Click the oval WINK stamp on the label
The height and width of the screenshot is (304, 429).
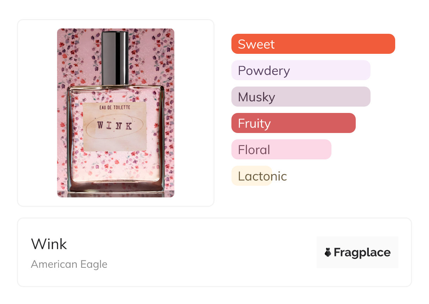coord(115,126)
